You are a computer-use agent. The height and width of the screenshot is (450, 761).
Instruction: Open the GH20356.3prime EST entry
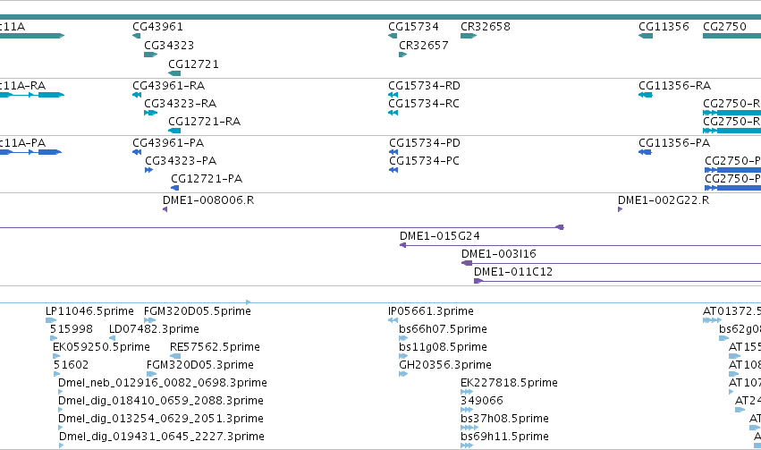[x=445, y=365]
